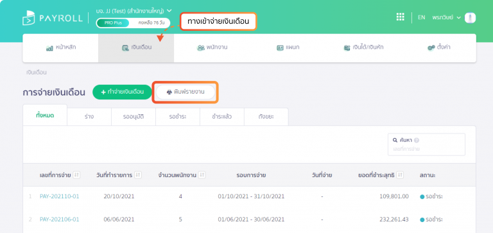Go to the พนักงาน menu
Image resolution: width=493 pixels, height=233 pixels.
[212, 47]
